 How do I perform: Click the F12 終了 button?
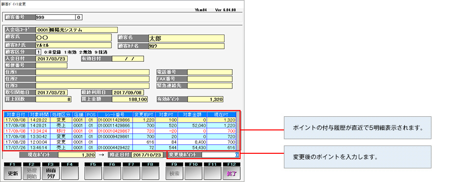(x=231, y=172)
